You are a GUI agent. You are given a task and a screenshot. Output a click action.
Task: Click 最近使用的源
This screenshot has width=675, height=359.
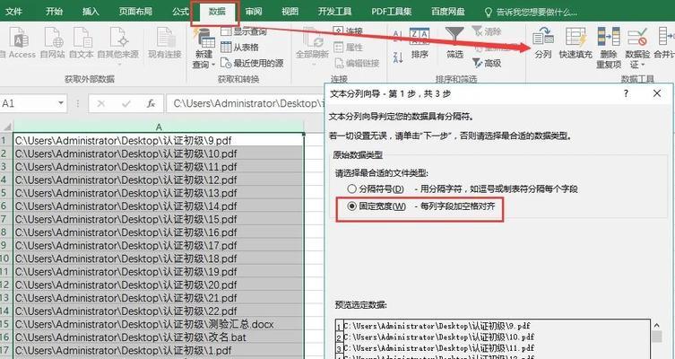point(252,64)
